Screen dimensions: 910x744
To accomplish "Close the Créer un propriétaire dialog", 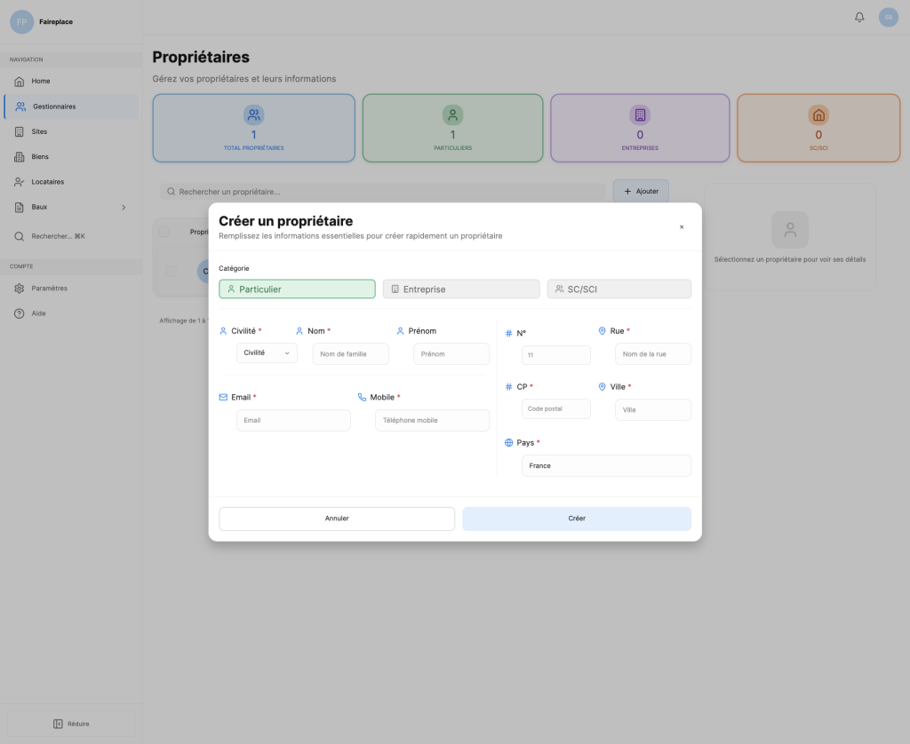I will tap(682, 227).
